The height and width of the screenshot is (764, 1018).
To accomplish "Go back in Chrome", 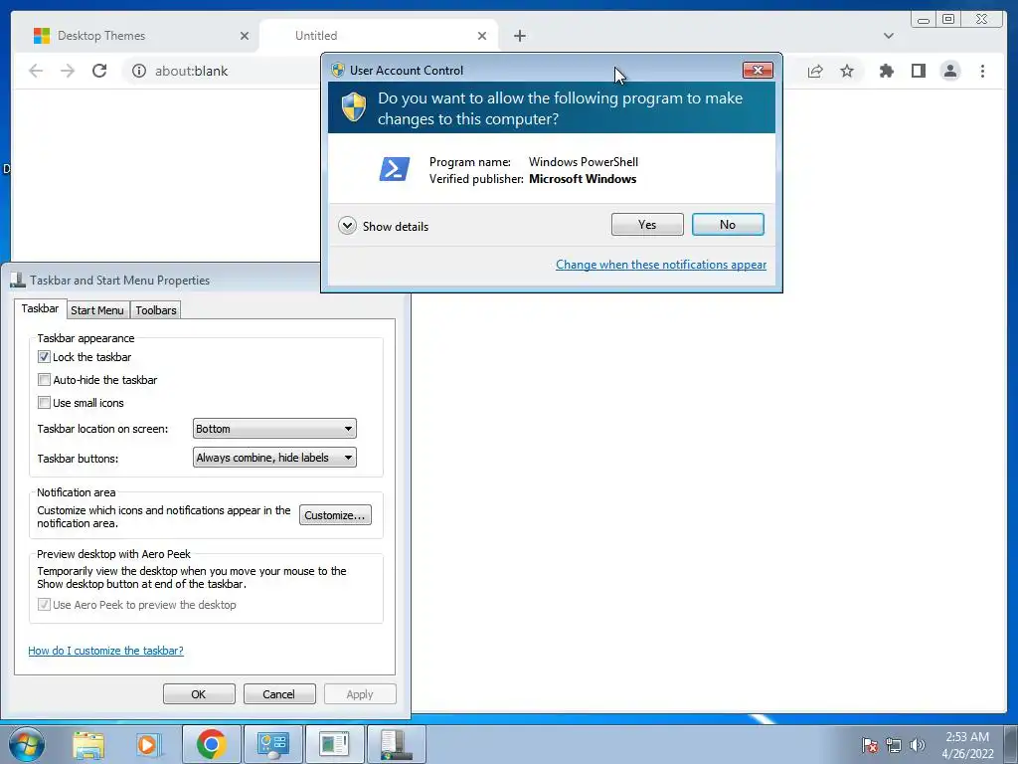I will (36, 71).
